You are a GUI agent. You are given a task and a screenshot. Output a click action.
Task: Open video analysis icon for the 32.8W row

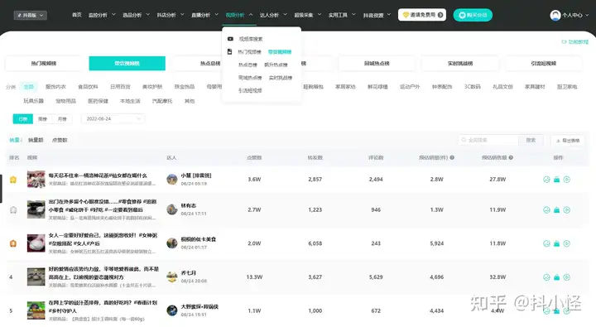point(546,277)
